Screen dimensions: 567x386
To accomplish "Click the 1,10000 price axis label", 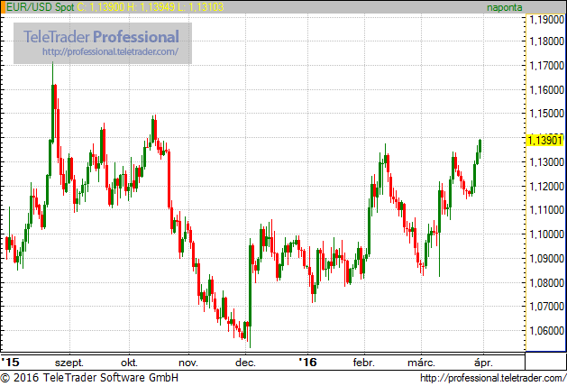I will coord(546,234).
